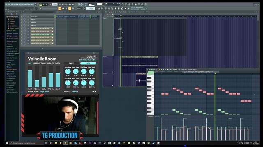Select the 808 Kick channel button
263x147 pixels.
[42, 23]
